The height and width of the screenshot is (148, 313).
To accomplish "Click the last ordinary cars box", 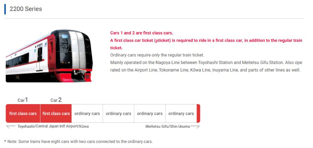I will [181, 114].
